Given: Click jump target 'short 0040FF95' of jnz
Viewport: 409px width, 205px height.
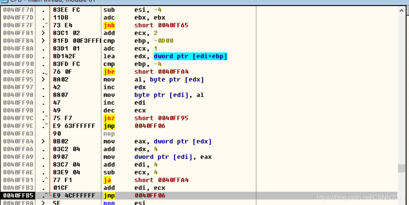Looking at the screenshot, I should click(161, 118).
